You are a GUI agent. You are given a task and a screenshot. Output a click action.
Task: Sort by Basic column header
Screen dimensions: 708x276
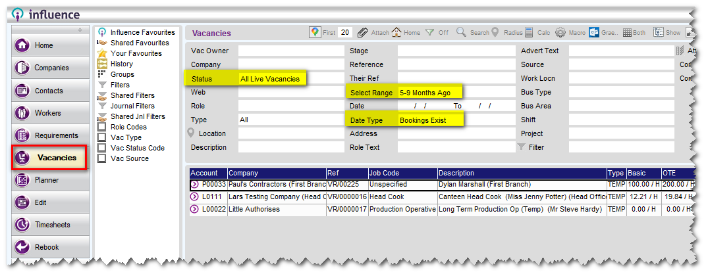tap(643, 173)
